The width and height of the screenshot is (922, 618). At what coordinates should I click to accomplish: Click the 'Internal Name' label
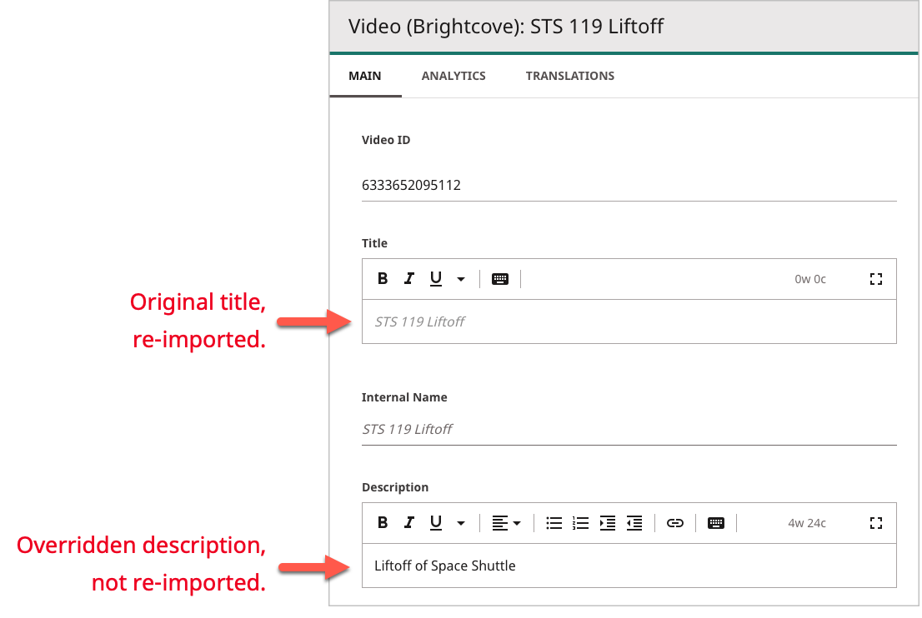click(x=404, y=397)
